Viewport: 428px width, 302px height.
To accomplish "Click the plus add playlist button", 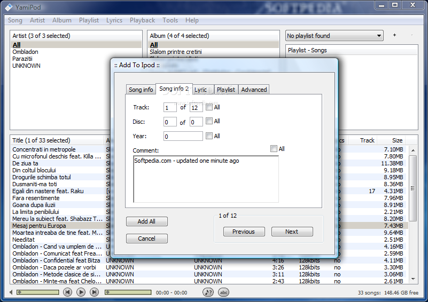I will pos(394,35).
